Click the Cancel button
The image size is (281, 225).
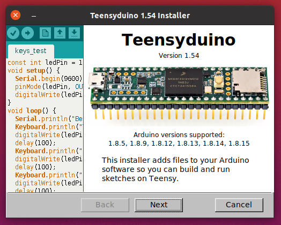(239, 205)
